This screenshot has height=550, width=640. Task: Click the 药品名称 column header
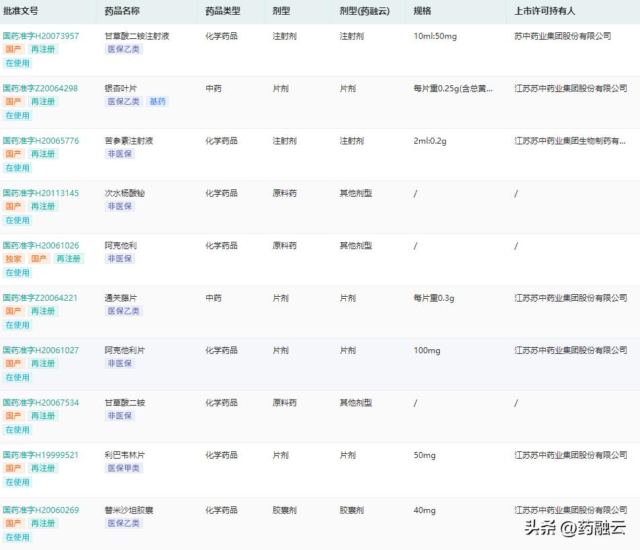click(x=122, y=11)
